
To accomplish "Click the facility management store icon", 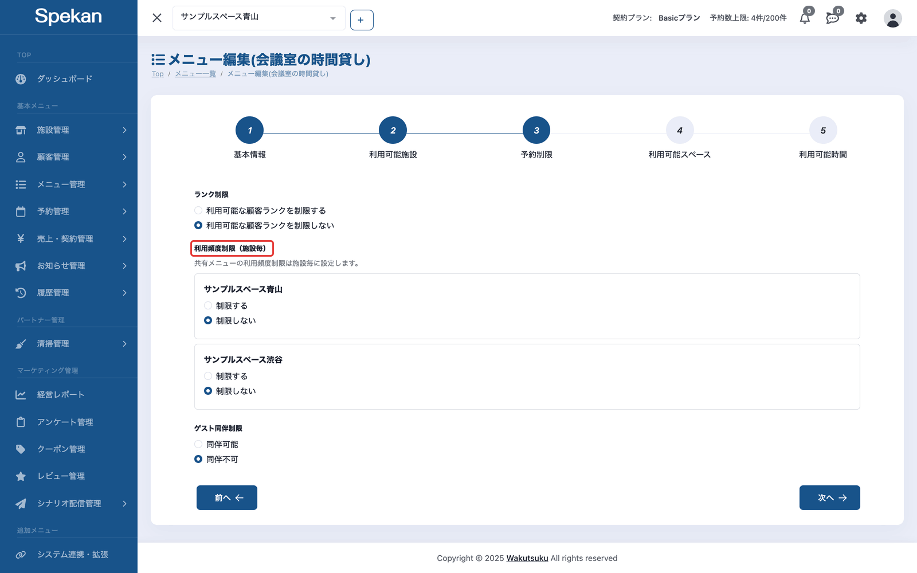I will [21, 130].
